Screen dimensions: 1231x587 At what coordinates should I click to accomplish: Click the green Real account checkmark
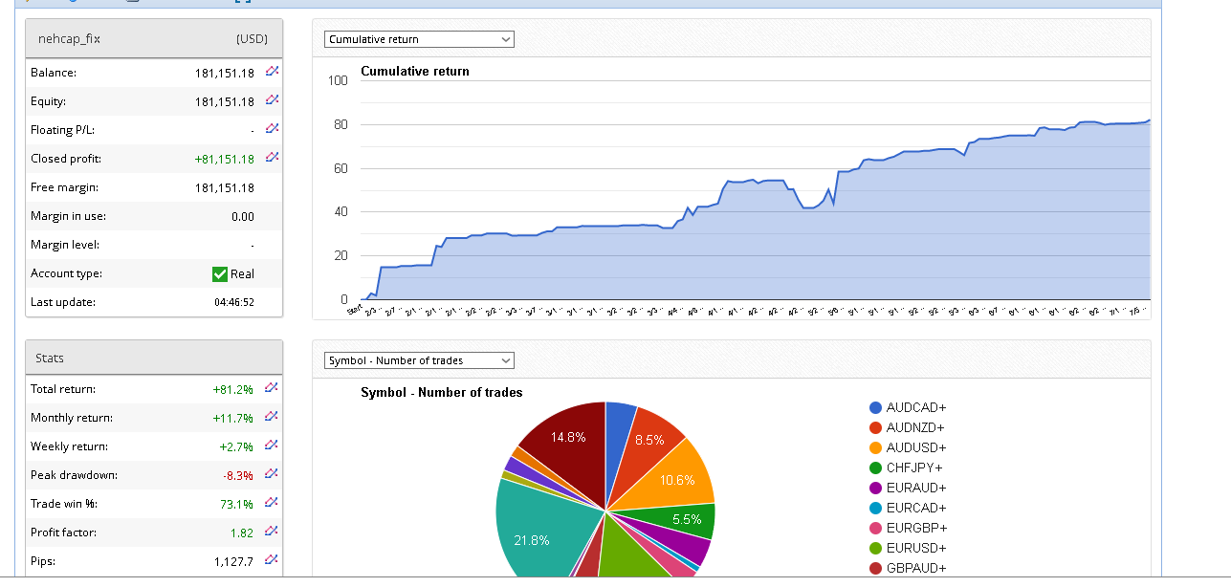[220, 273]
